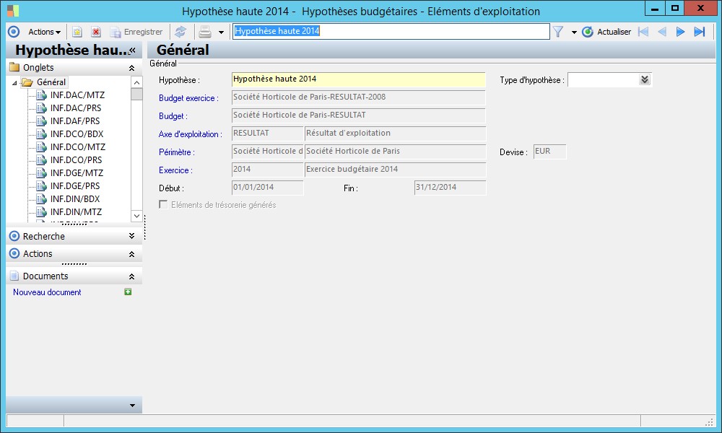Click the Exercice link label
722x433 pixels.
point(175,170)
